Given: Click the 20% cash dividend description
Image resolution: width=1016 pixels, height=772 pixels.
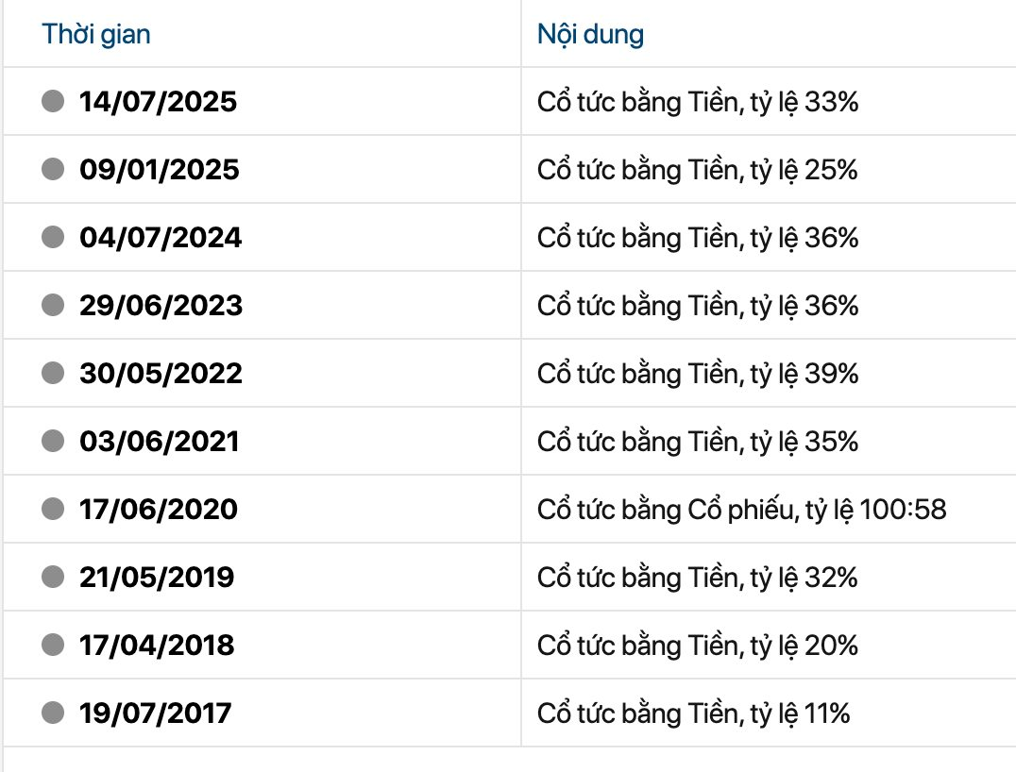Looking at the screenshot, I should point(698,646).
